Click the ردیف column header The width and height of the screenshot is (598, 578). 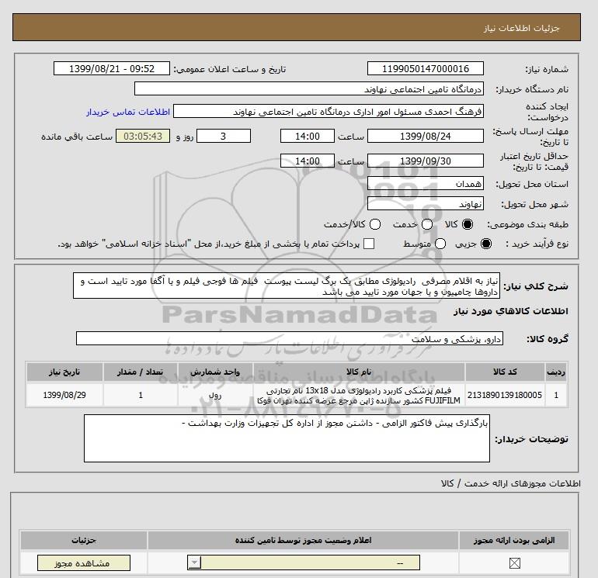556,372
